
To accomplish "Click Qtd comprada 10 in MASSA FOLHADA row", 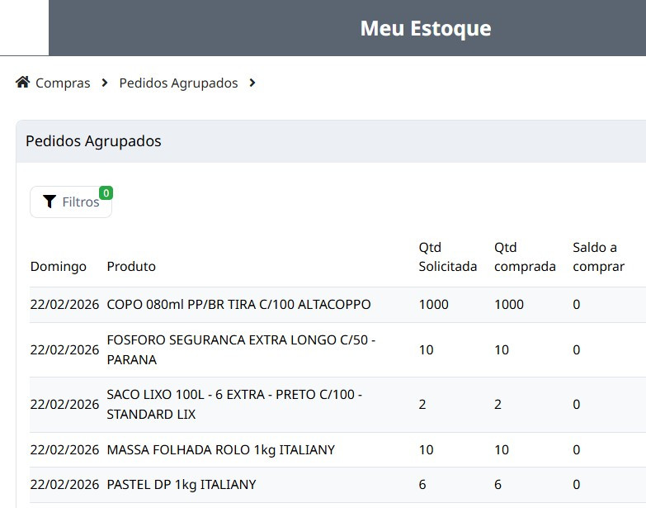I will [x=502, y=449].
